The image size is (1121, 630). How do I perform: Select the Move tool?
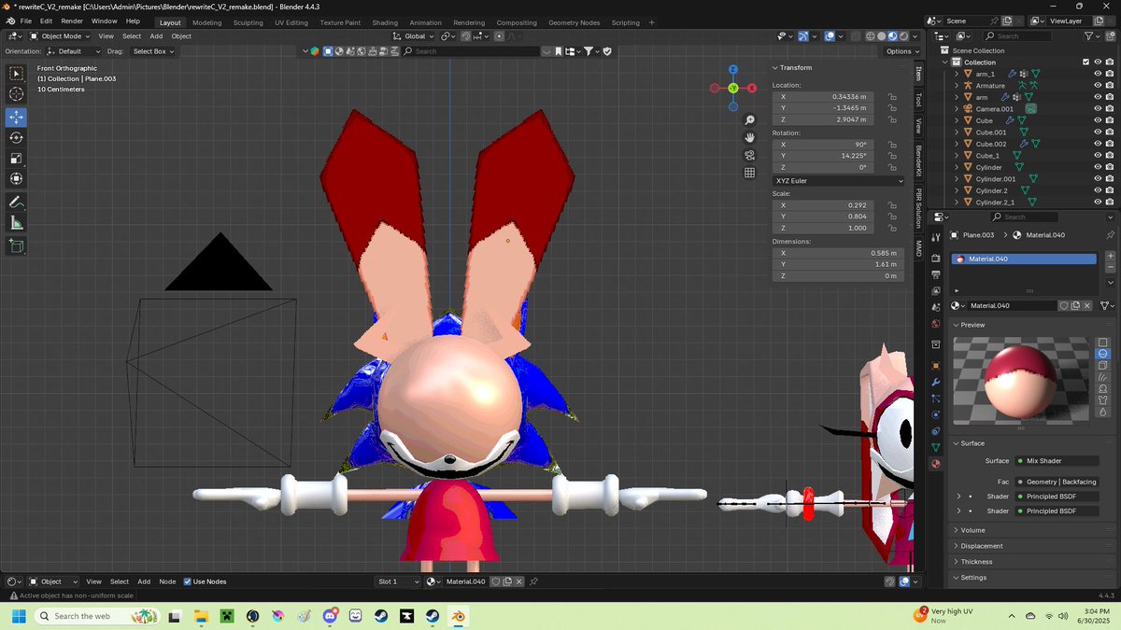[x=17, y=117]
